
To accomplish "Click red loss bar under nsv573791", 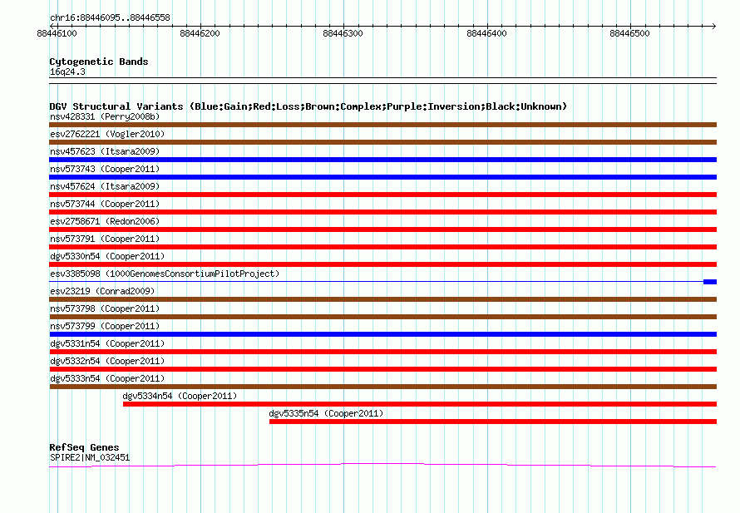I will coord(382,247).
